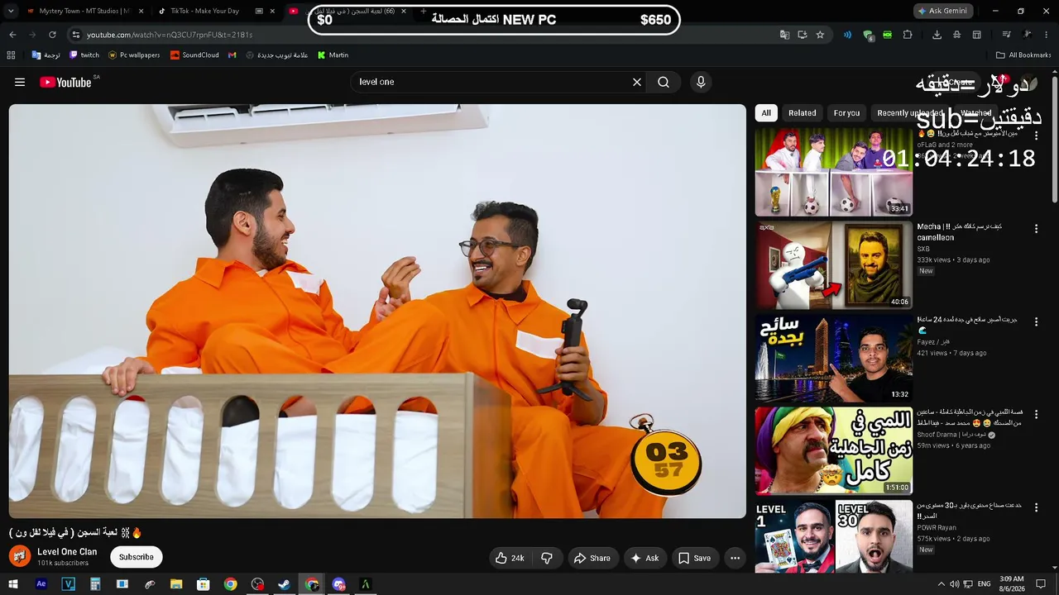Open options for the Mecha camelleon video
1059x595 pixels.
1036,228
